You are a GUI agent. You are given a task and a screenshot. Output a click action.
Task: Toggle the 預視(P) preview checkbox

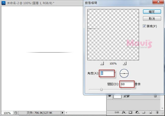[x=144, y=26]
